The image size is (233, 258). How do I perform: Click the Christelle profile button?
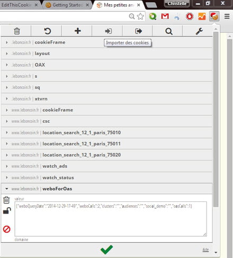point(177,3)
